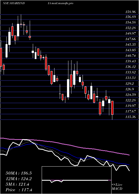Click the last red candlestick on the chart

click(x=112, y=108)
